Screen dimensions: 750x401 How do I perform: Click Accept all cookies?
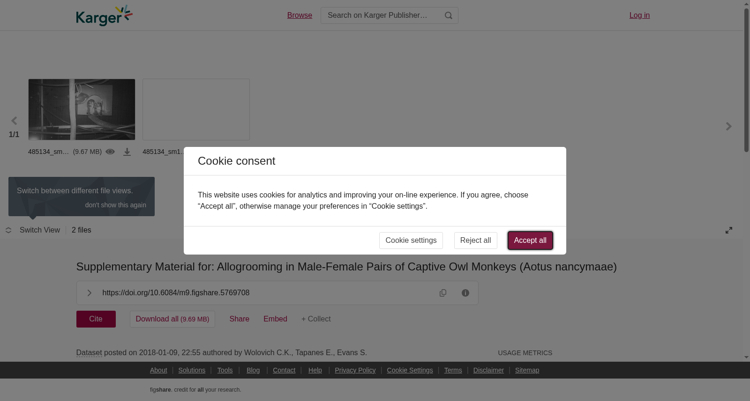click(x=530, y=241)
